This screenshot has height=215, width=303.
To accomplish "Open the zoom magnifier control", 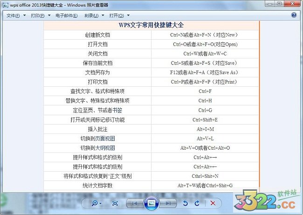I will pyautogui.click(x=95, y=203).
